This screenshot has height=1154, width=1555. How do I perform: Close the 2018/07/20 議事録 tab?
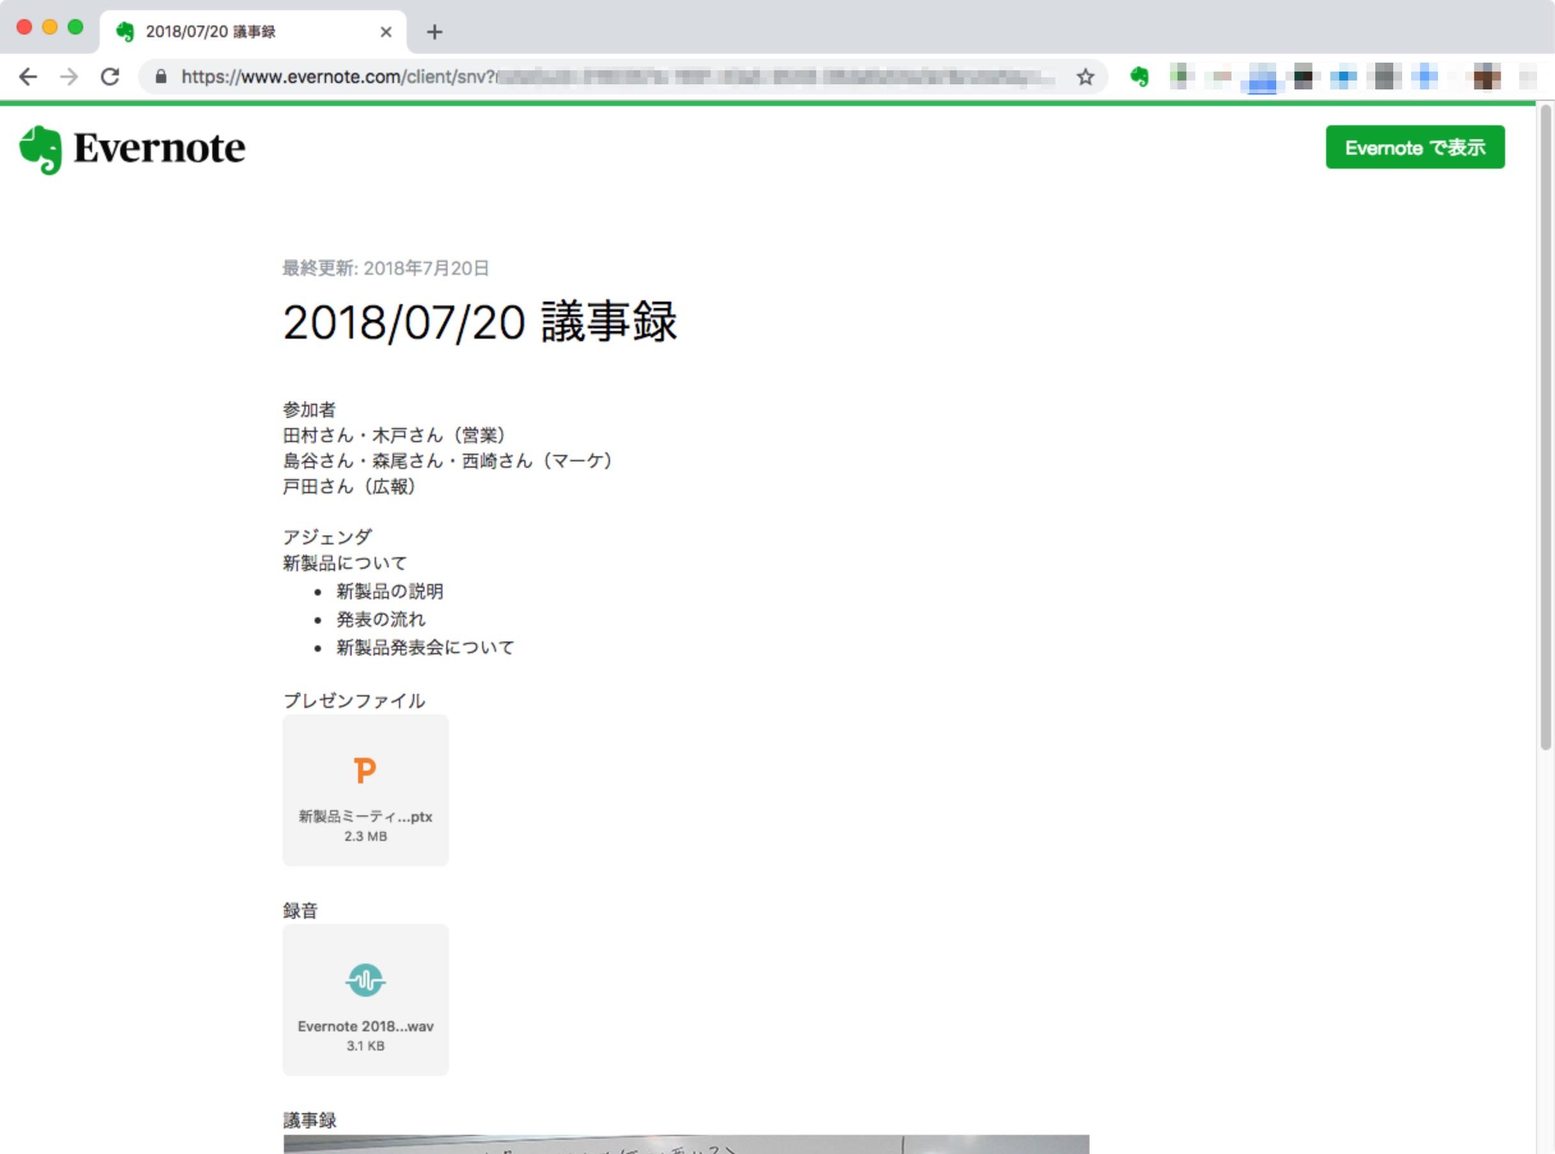[386, 32]
